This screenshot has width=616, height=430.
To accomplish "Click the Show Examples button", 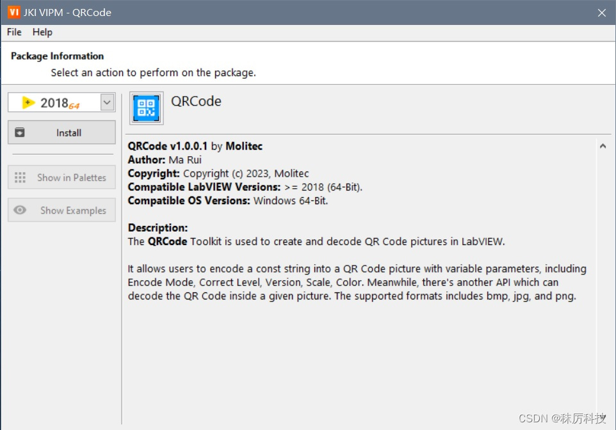I will click(61, 211).
